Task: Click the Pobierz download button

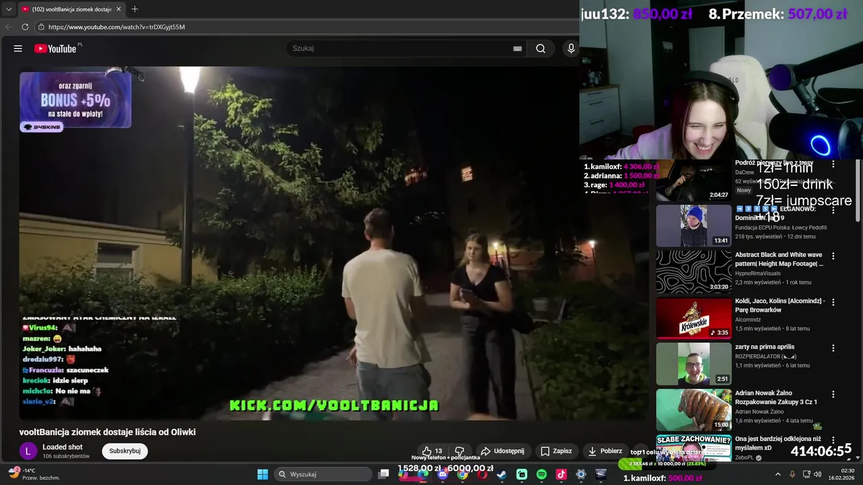Action: 605,451
